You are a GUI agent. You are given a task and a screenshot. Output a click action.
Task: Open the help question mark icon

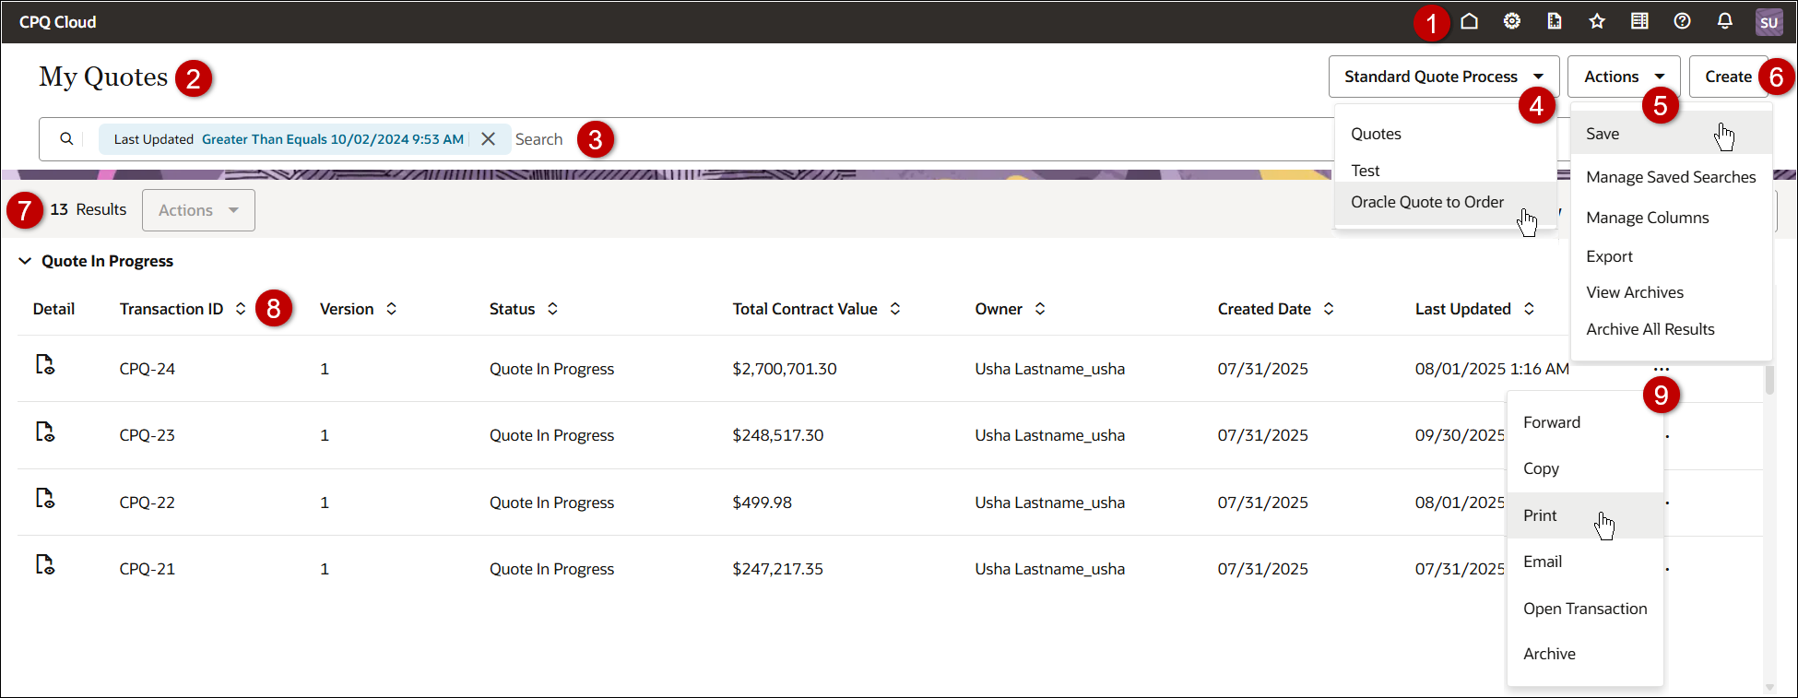point(1682,21)
